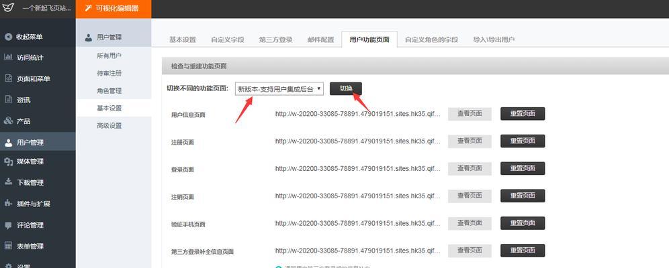Open the 基本设置 tab
The image size is (669, 268).
(x=182, y=40)
